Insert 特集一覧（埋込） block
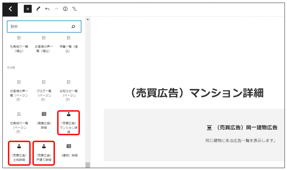 pos(68,44)
